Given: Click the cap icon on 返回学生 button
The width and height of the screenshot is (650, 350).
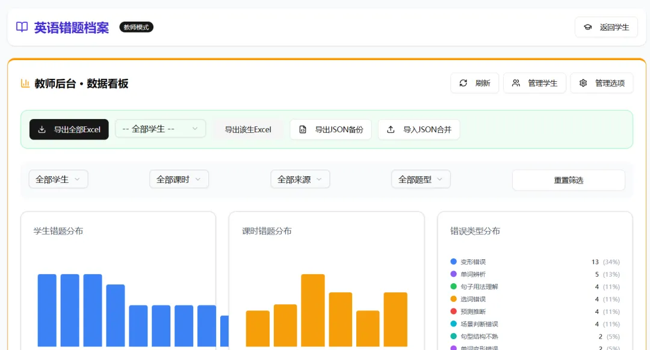Looking at the screenshot, I should pos(589,26).
